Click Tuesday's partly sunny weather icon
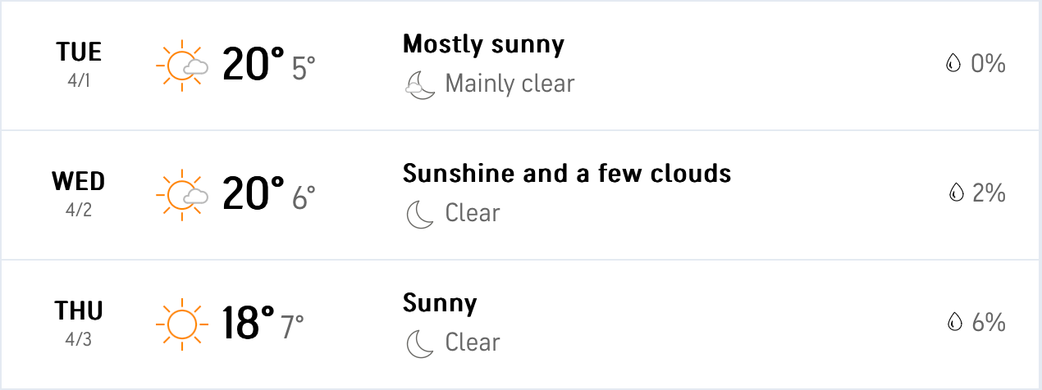The height and width of the screenshot is (390, 1042). pos(181,65)
